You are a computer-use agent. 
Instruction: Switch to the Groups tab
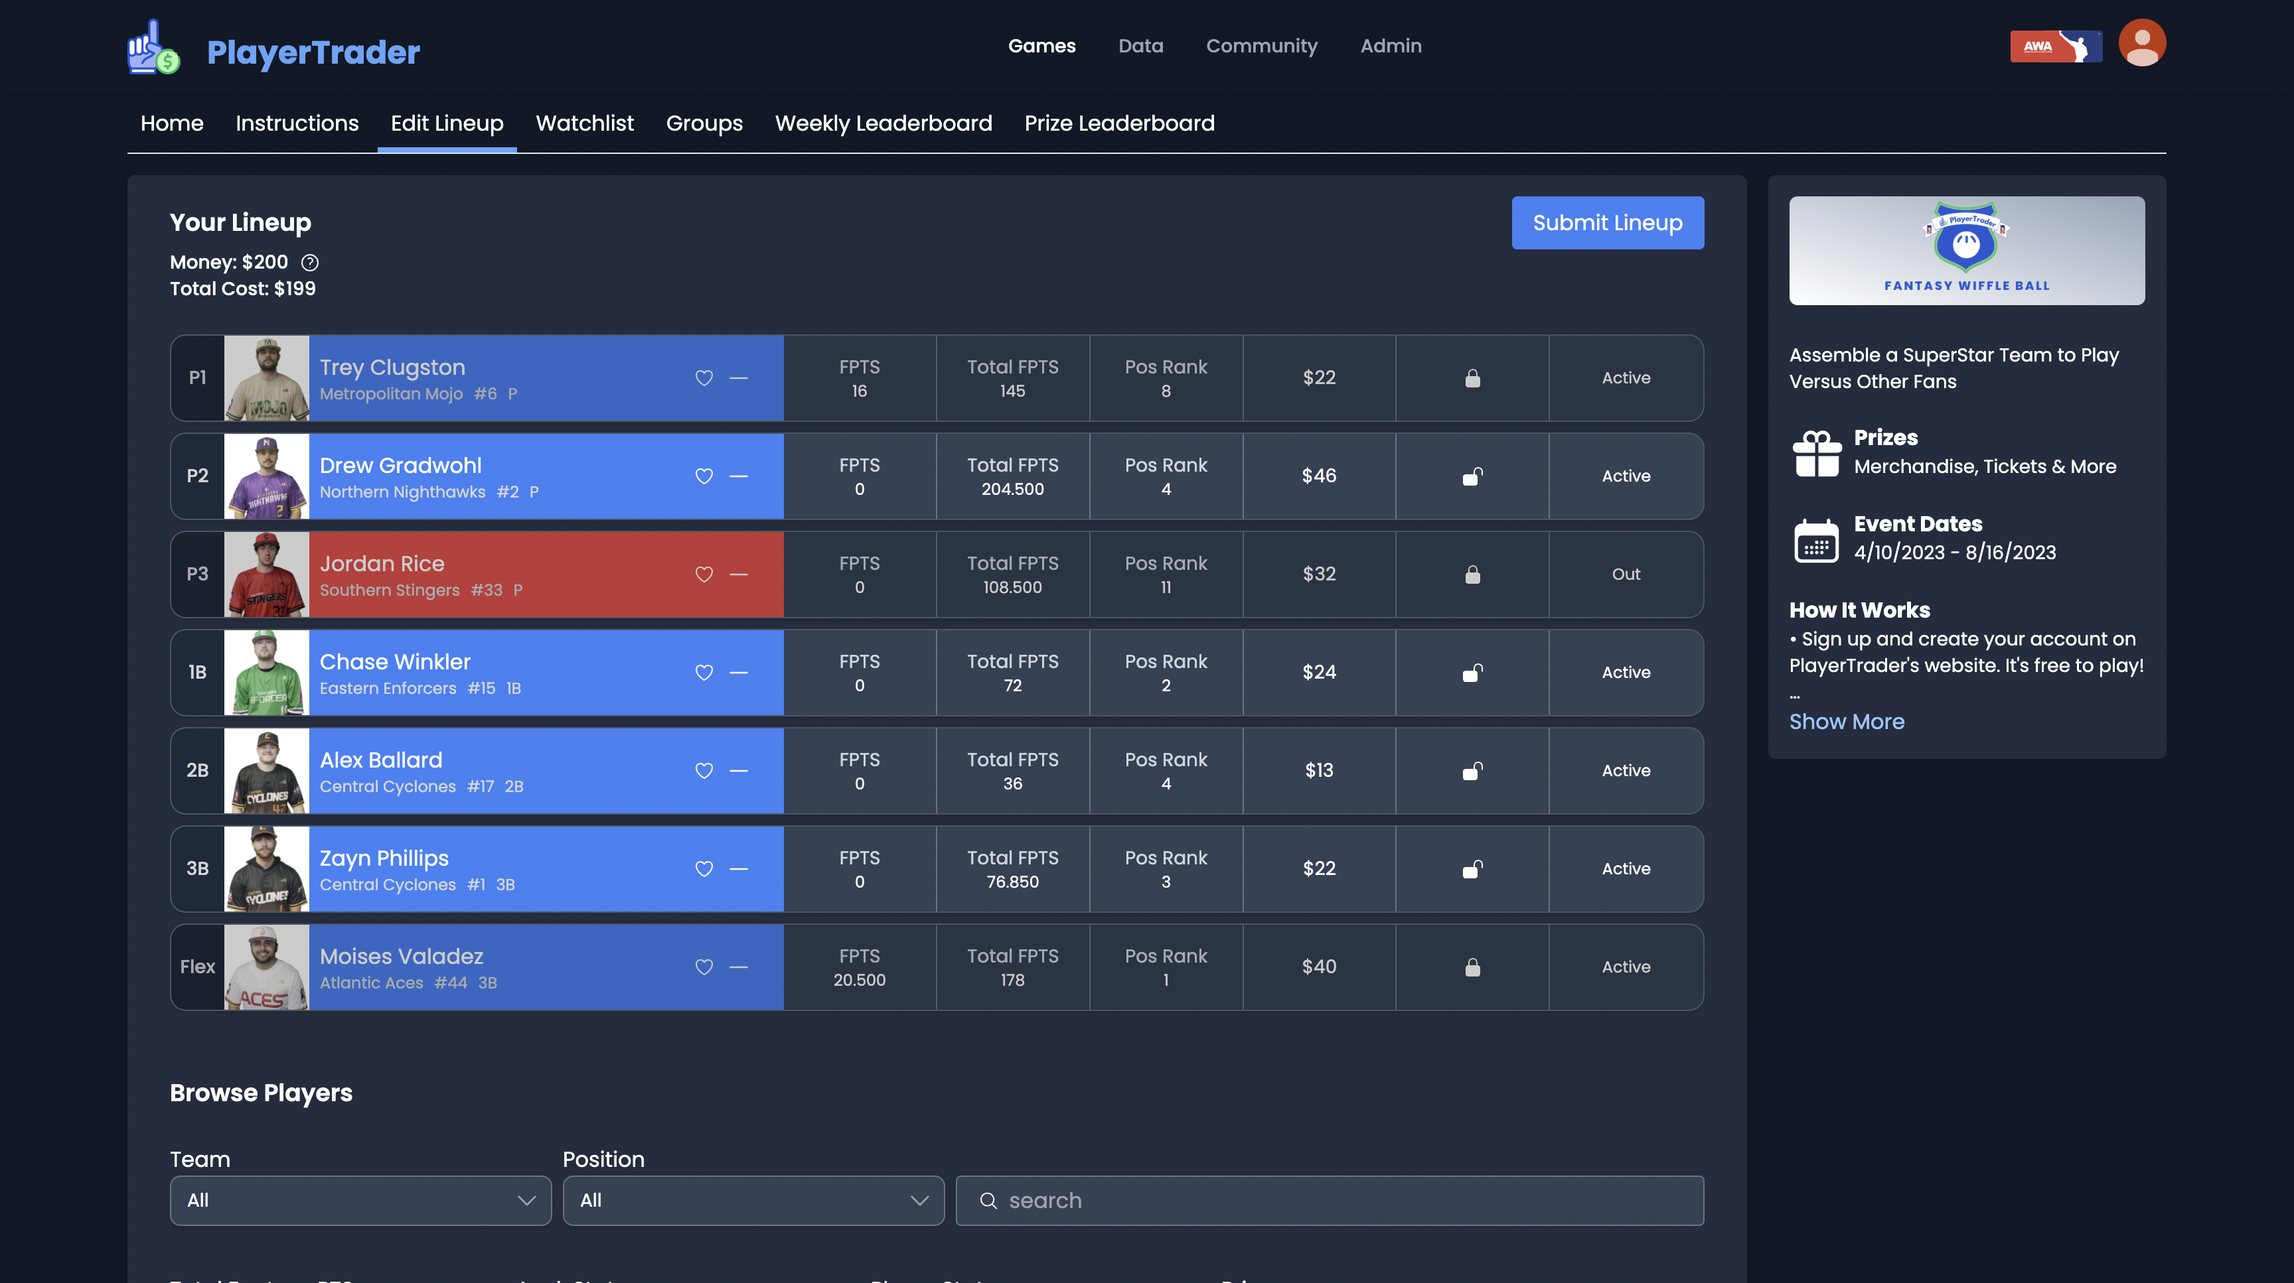point(704,123)
